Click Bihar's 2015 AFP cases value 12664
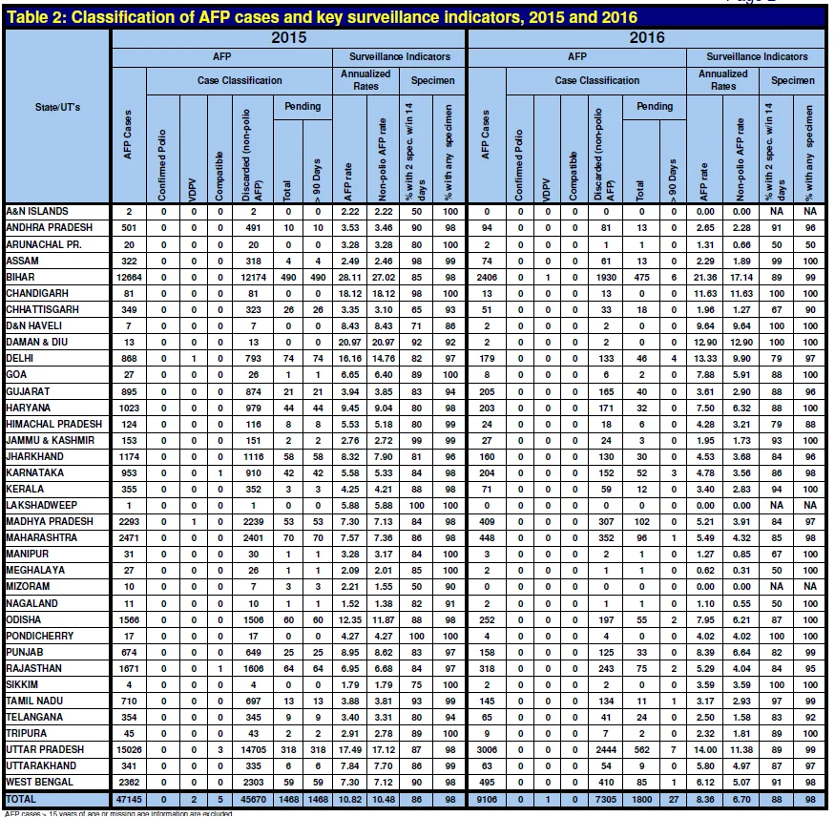Viewport: 835px width, 817px height. pyautogui.click(x=129, y=278)
